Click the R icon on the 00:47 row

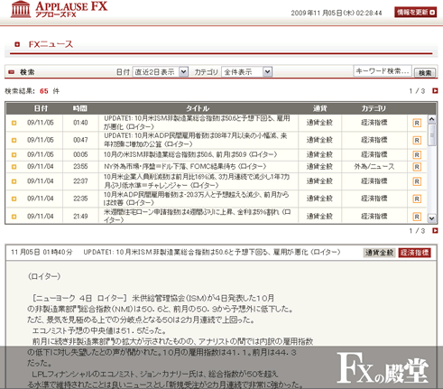point(417,140)
